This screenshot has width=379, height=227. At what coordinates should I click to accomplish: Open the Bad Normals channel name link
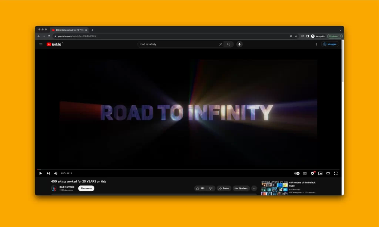(67, 187)
